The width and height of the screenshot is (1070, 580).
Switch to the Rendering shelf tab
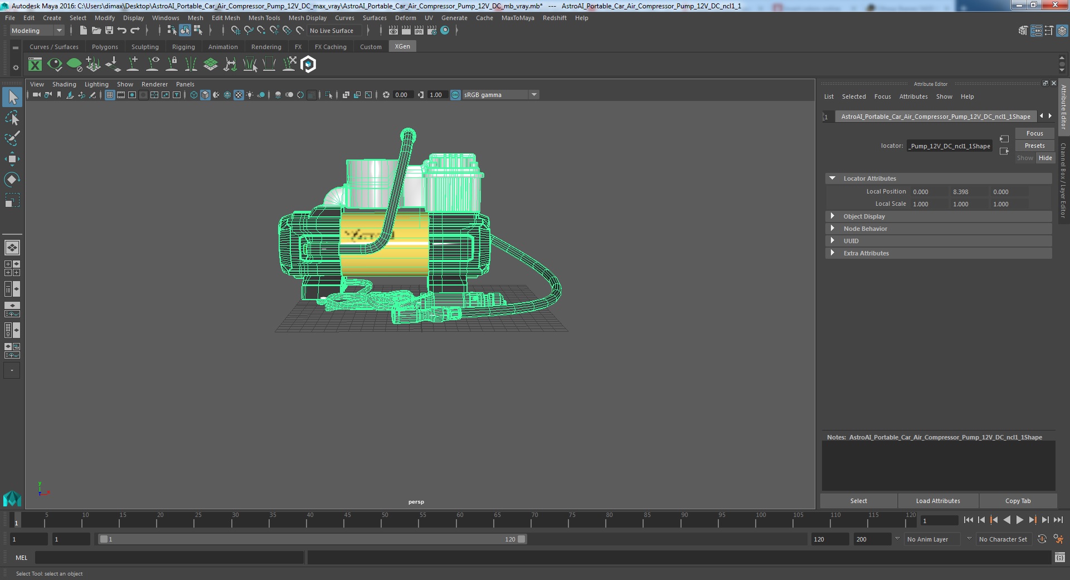tap(266, 47)
